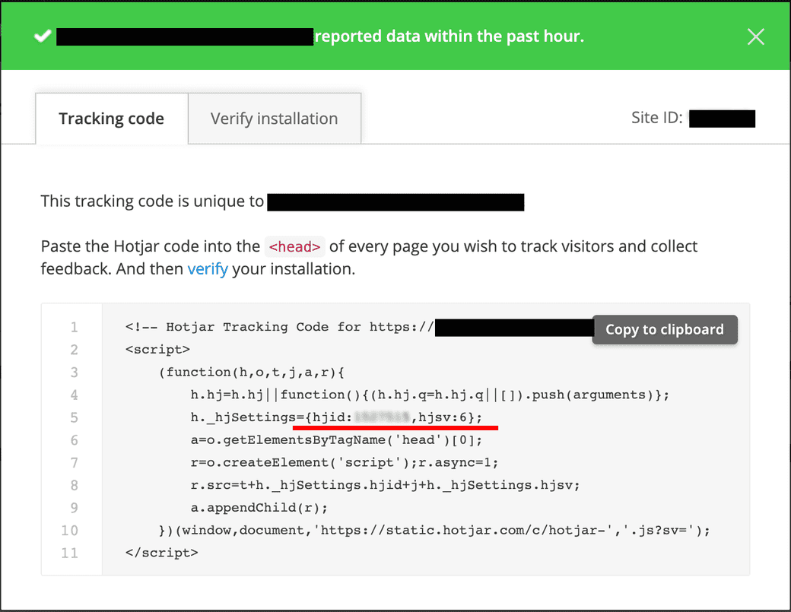This screenshot has width=791, height=612.
Task: Click line number 1 in code gutter
Action: pyautogui.click(x=74, y=327)
